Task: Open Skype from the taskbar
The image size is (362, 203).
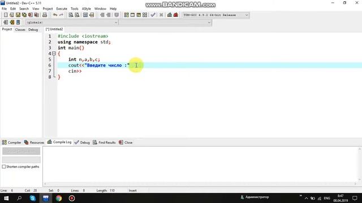Action: (x=33, y=198)
